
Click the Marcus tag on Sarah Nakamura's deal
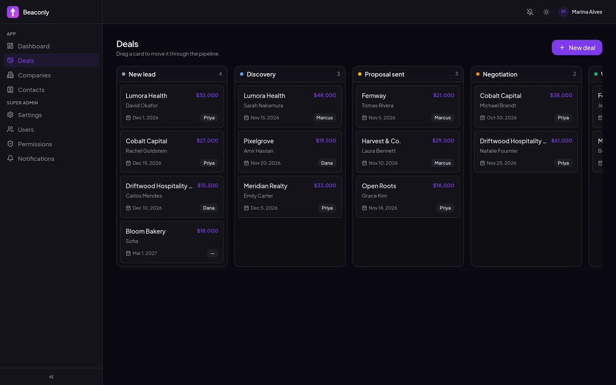(325, 118)
